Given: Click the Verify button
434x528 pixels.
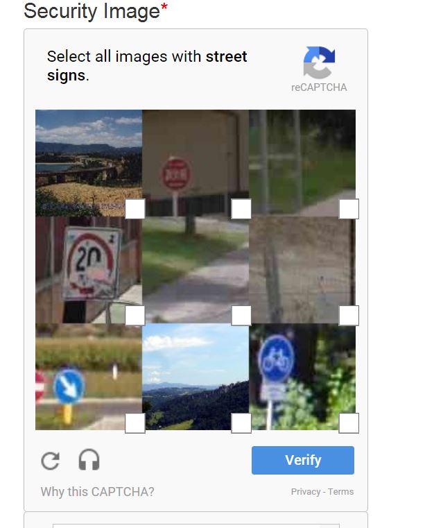Looking at the screenshot, I should point(303,460).
